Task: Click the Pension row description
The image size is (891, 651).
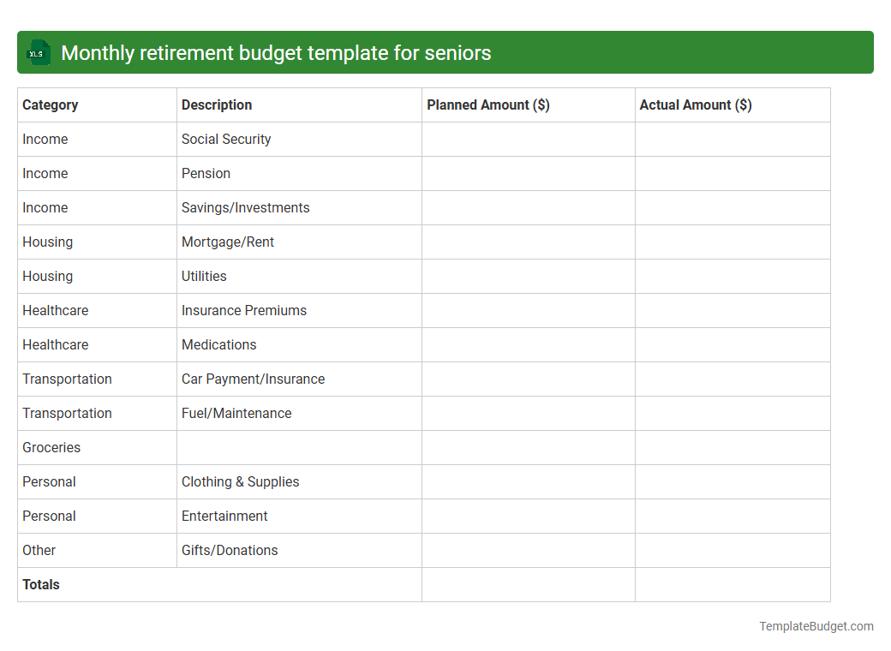Action: click(206, 173)
